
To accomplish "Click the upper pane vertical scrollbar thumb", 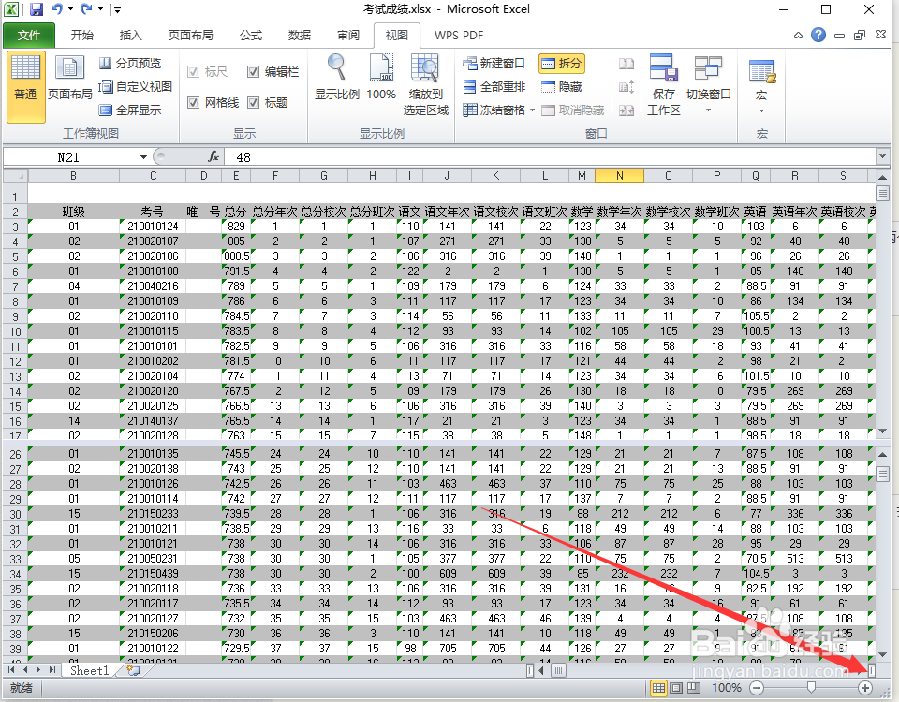I will [x=882, y=193].
